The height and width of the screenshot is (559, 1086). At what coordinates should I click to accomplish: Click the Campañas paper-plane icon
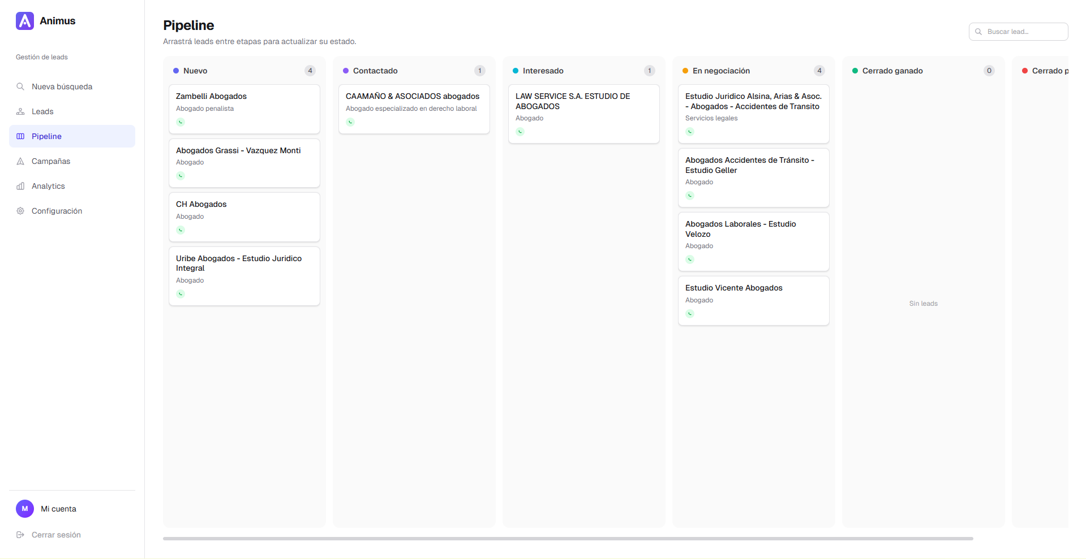(20, 161)
